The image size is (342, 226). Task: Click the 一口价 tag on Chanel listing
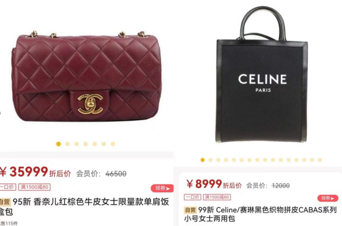click(8, 187)
